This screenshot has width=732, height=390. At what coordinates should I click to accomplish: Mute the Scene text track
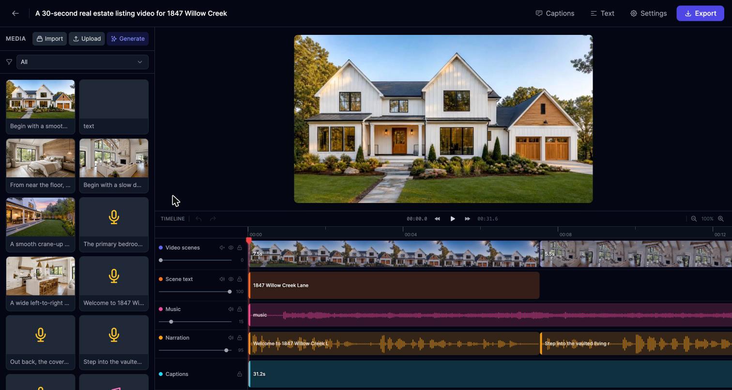[x=222, y=279]
